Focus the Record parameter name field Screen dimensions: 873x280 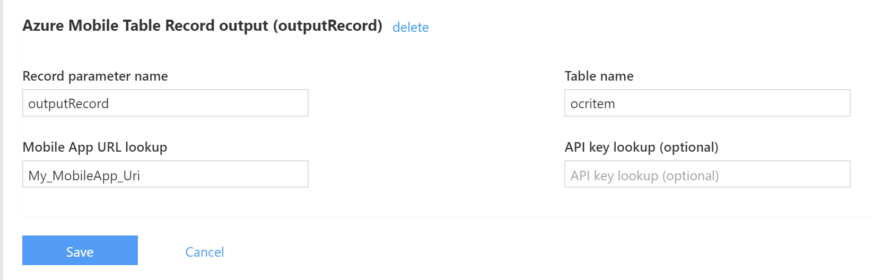(165, 103)
